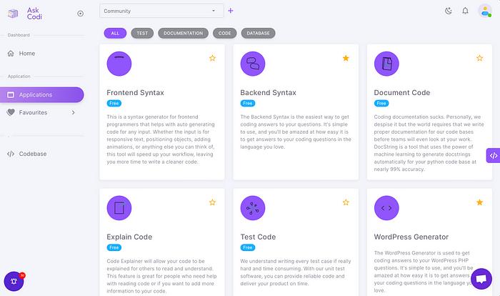The height and width of the screenshot is (296, 500).
Task: Click the purple plus icon beside Community
Action: [230, 11]
